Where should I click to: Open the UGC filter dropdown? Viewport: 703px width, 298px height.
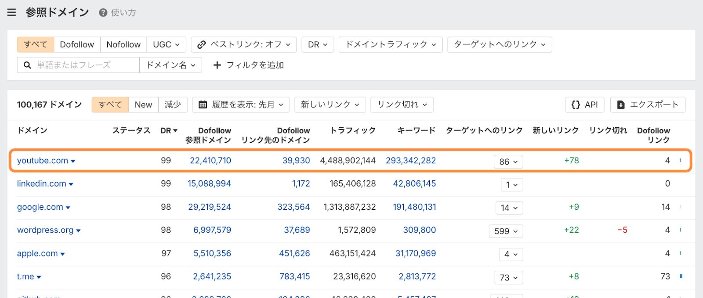(x=166, y=44)
